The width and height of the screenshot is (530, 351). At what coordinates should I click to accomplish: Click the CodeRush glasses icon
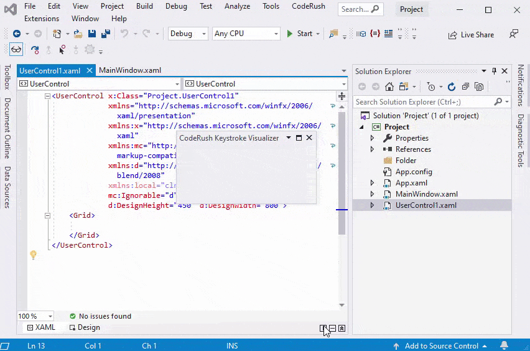[16, 50]
